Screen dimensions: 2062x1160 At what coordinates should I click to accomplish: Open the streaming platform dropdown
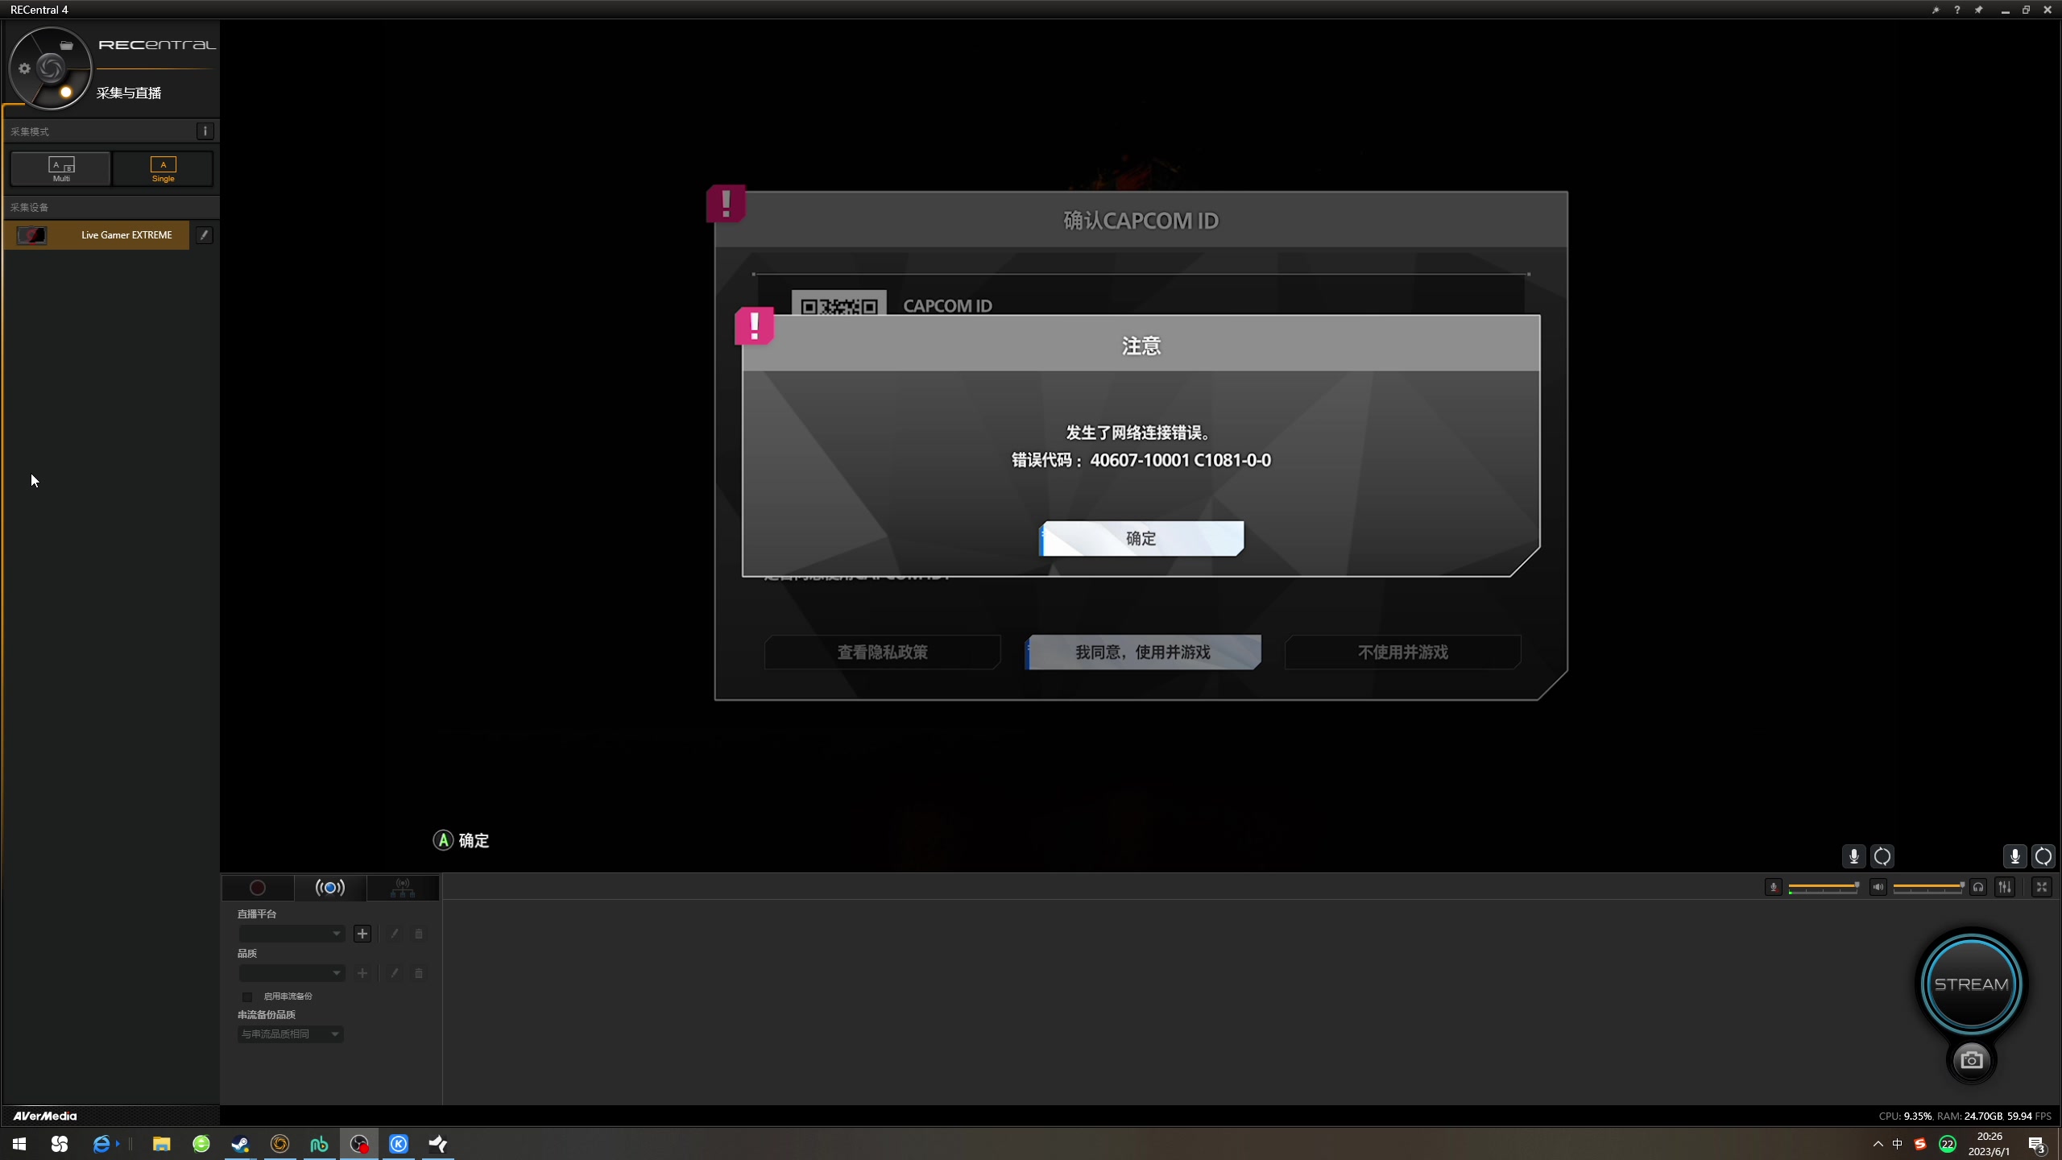(x=292, y=934)
